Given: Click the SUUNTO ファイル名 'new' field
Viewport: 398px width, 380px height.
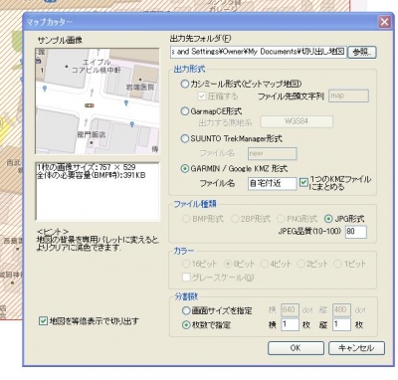Looking at the screenshot, I should pos(272,153).
